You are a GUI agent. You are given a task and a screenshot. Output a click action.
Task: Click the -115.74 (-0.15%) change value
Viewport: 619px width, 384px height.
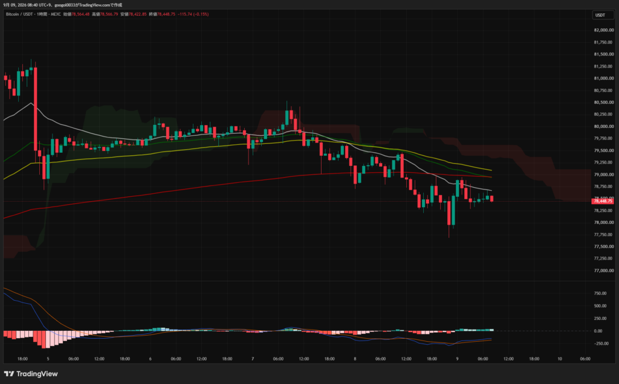[x=193, y=14]
